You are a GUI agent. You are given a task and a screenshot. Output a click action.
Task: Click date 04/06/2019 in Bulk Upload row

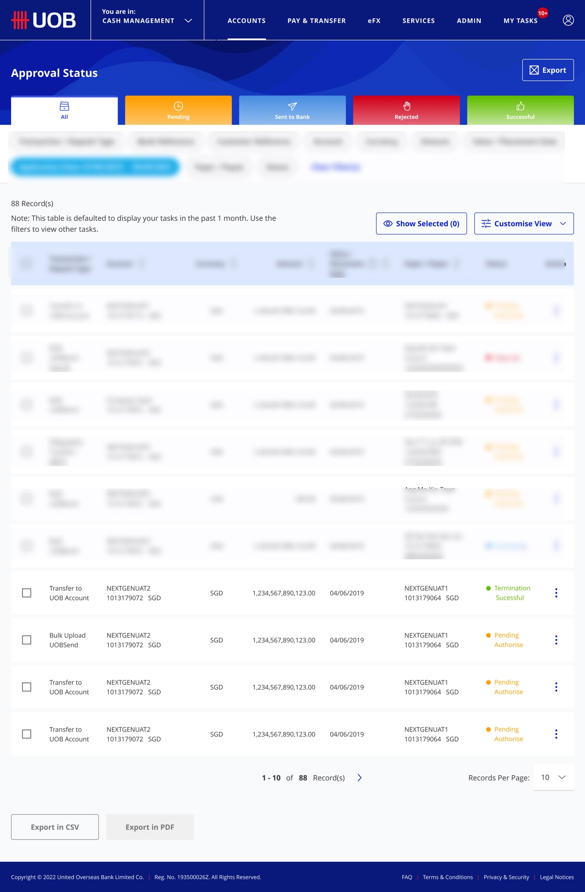tap(347, 640)
